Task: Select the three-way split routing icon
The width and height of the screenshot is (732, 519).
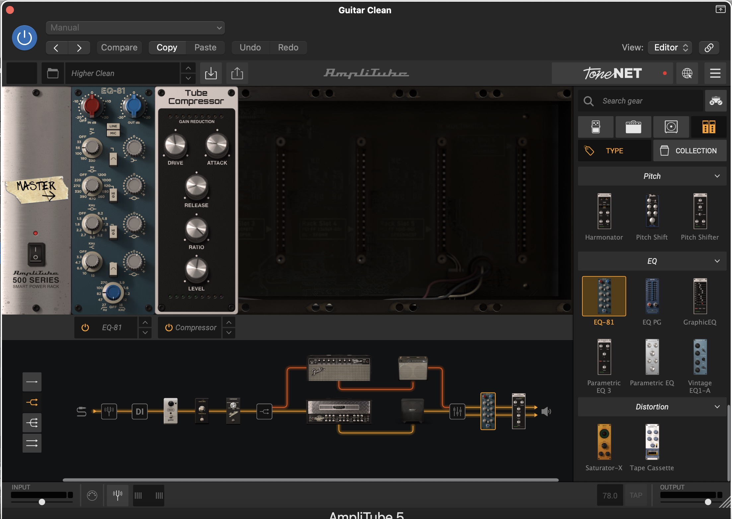Action: (x=32, y=423)
